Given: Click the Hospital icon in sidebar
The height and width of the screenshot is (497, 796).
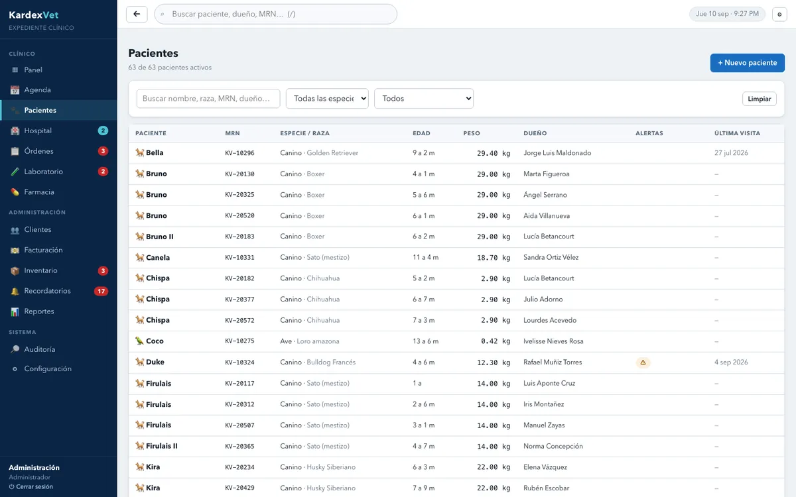Looking at the screenshot, I should 15,131.
